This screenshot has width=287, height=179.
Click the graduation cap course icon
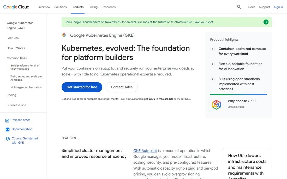8,139
